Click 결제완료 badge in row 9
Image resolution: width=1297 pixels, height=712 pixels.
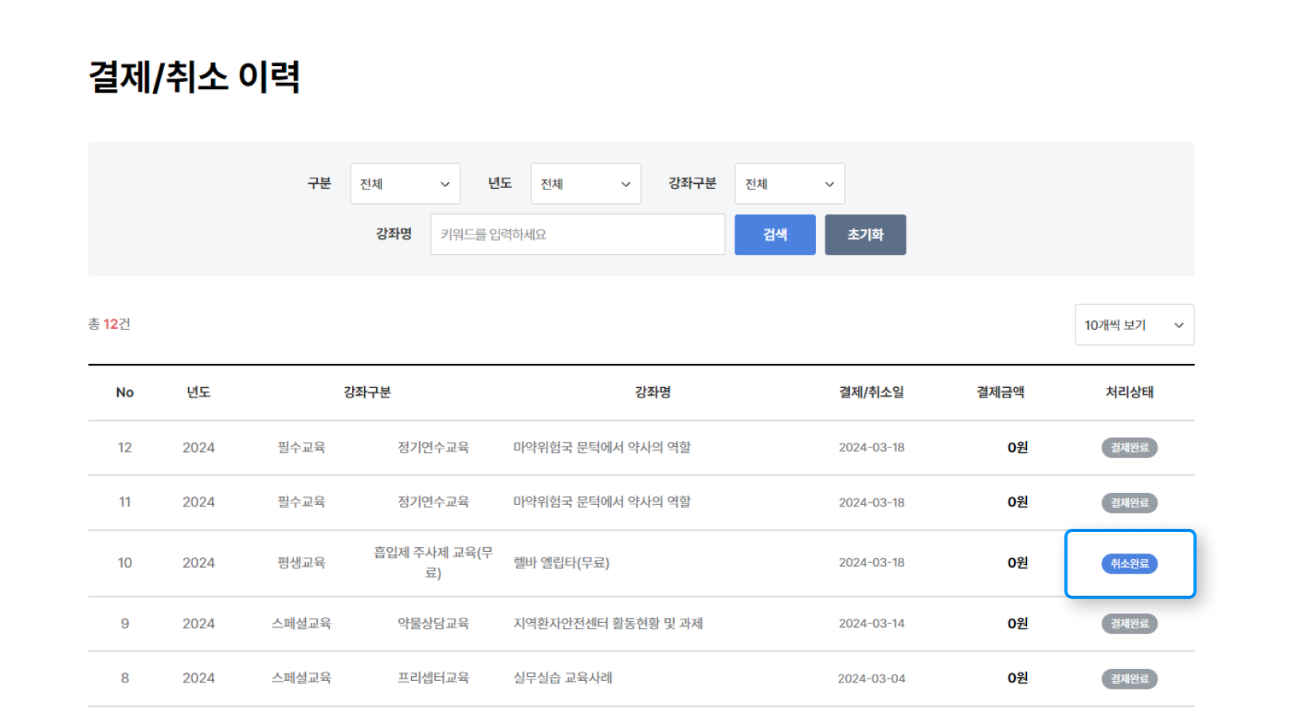[1130, 624]
